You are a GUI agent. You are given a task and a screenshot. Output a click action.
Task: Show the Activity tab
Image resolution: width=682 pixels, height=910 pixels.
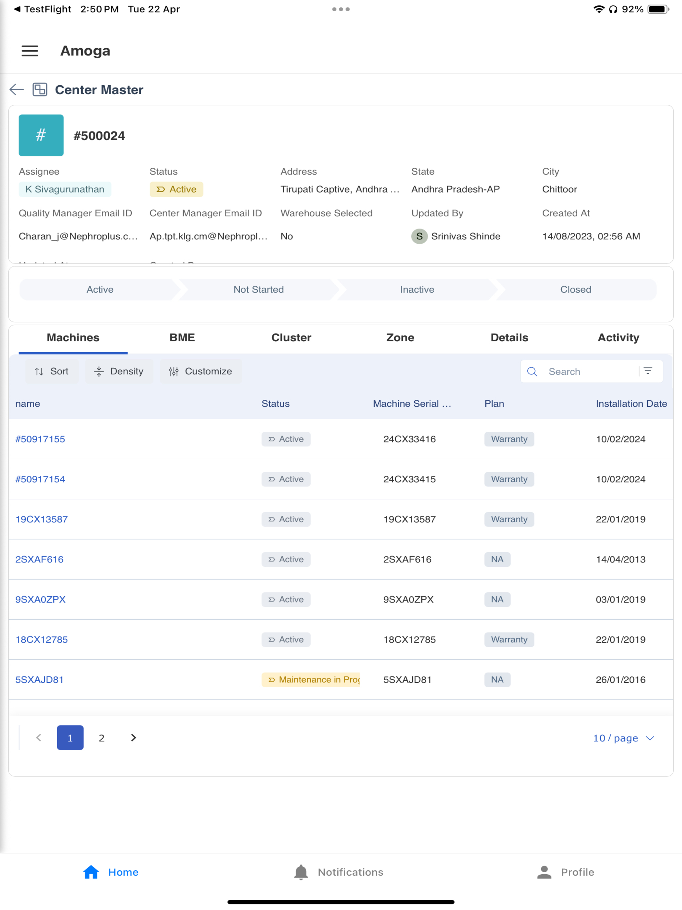(x=618, y=338)
